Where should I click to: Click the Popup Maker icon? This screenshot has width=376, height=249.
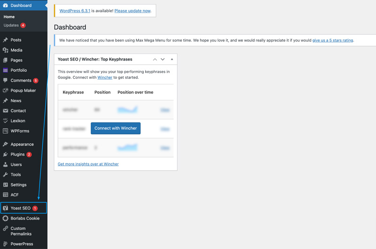5,90
